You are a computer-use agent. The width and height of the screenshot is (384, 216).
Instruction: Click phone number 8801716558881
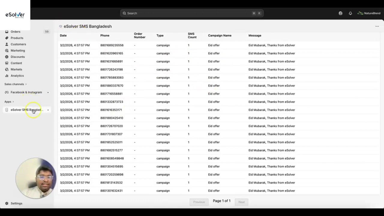point(111,94)
